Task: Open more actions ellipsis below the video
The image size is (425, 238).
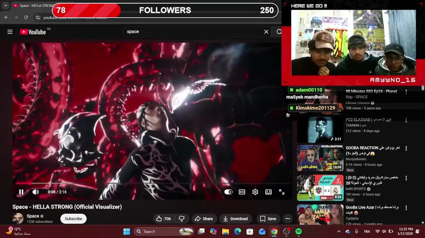Action: click(288, 218)
